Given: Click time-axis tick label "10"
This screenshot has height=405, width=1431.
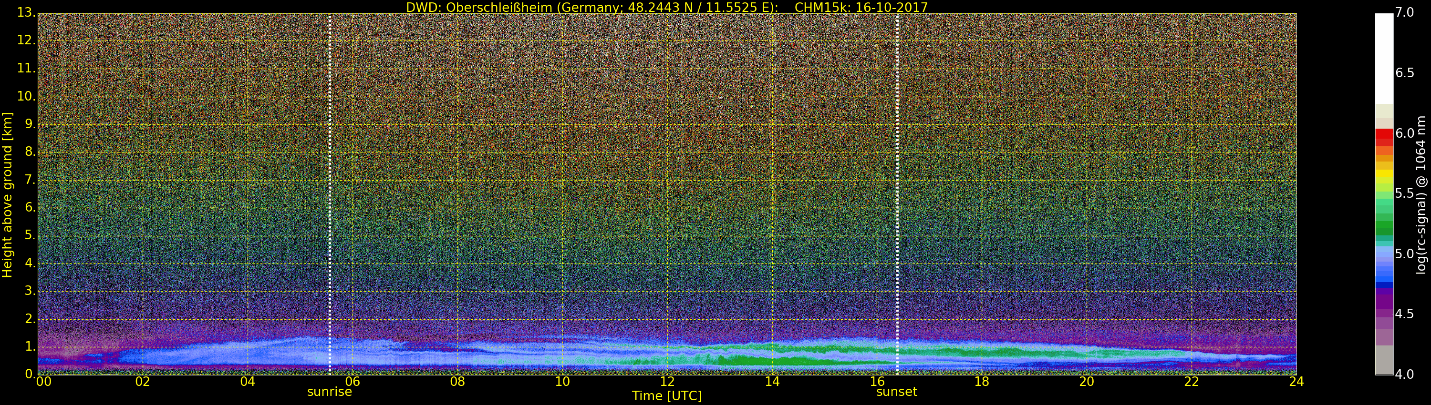Looking at the screenshot, I should [562, 381].
